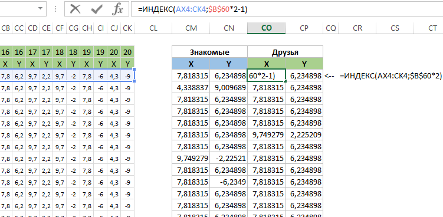The width and height of the screenshot is (443, 217).
Task: Click the green header cell 18 in column CF
Action: click(60, 52)
